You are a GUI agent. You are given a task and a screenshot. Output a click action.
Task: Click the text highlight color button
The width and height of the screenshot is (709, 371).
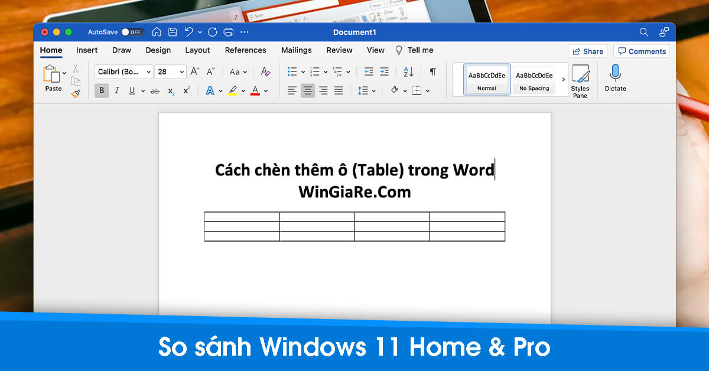(233, 90)
